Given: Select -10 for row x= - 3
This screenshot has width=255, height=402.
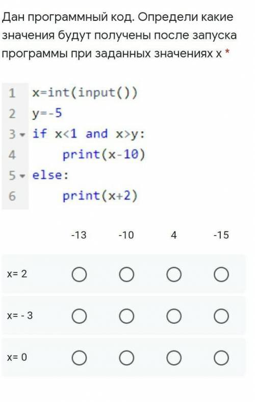Looking at the screenshot, I should coord(126,316).
